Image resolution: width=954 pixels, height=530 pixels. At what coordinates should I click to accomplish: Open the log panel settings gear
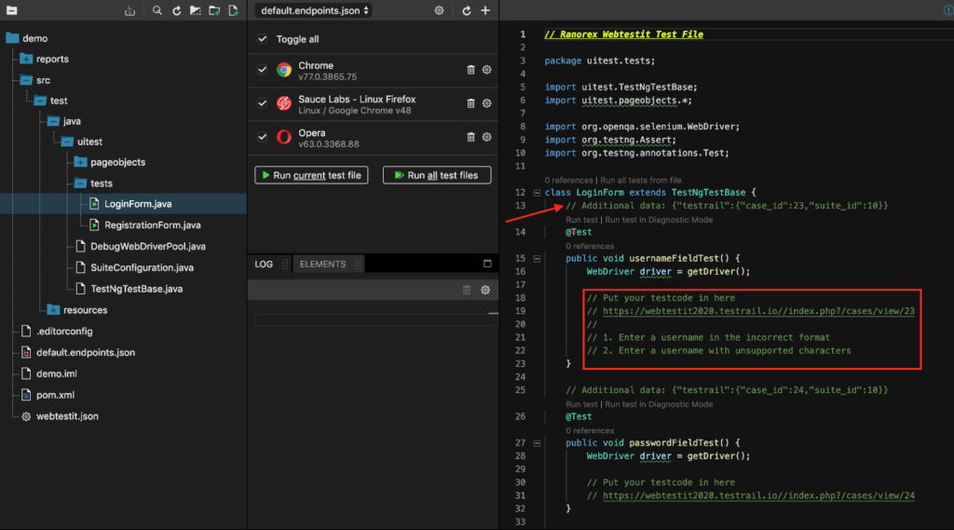click(485, 291)
